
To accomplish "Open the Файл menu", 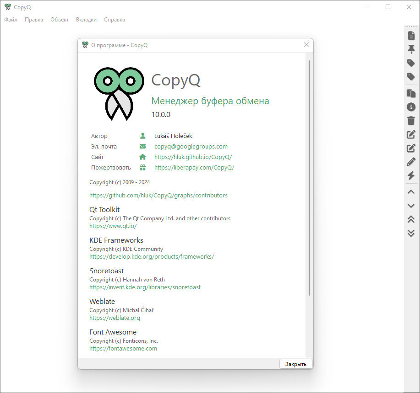I will point(11,20).
